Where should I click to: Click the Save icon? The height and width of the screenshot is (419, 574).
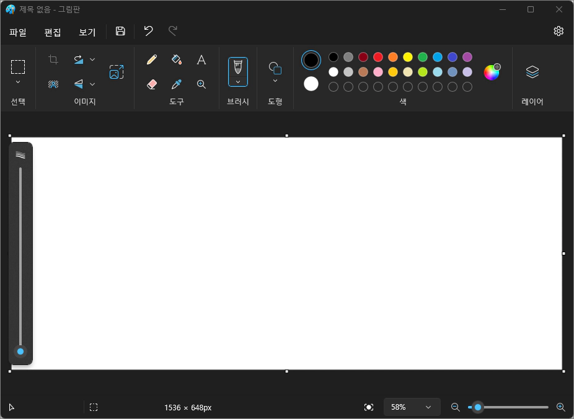[x=120, y=31]
